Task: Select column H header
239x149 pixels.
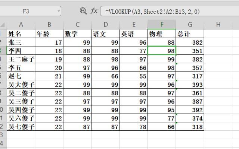Action: click(x=218, y=25)
